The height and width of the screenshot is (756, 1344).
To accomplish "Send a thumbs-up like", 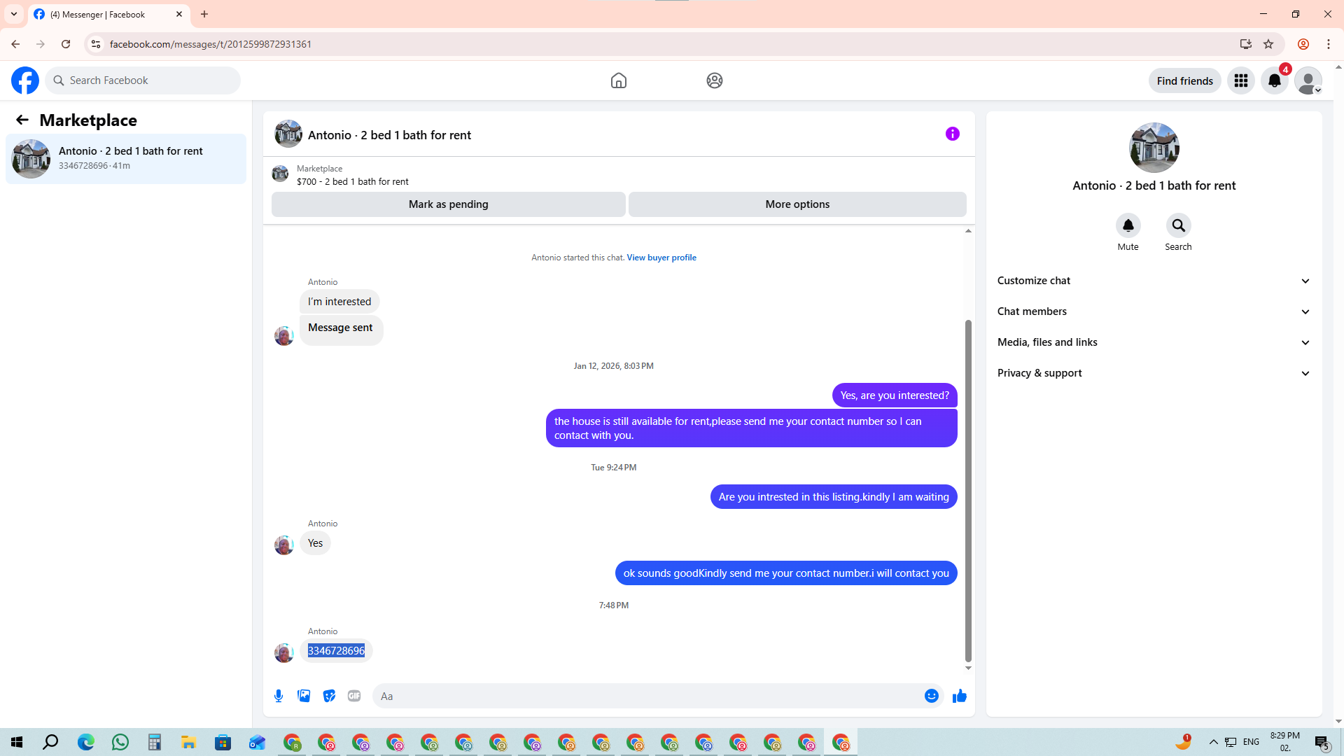I will pos(960,696).
